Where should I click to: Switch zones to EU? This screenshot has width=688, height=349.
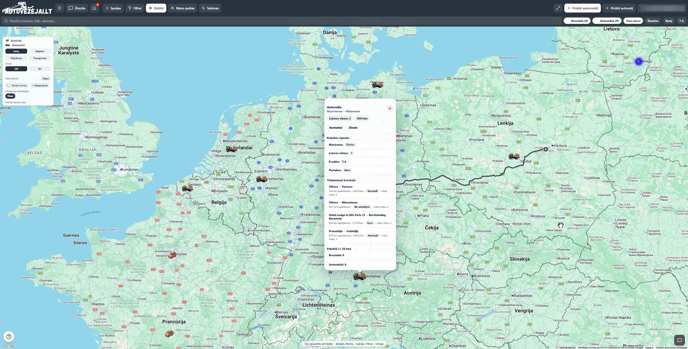tap(40, 69)
